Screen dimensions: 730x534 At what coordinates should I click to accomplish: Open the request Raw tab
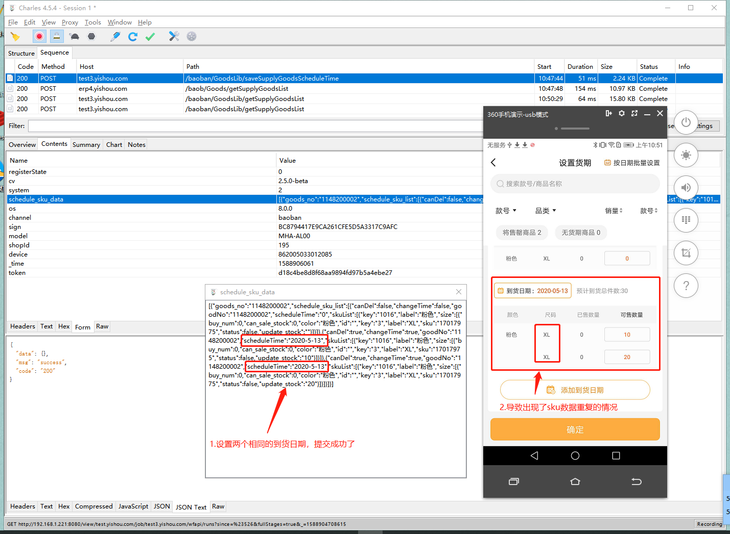point(102,326)
